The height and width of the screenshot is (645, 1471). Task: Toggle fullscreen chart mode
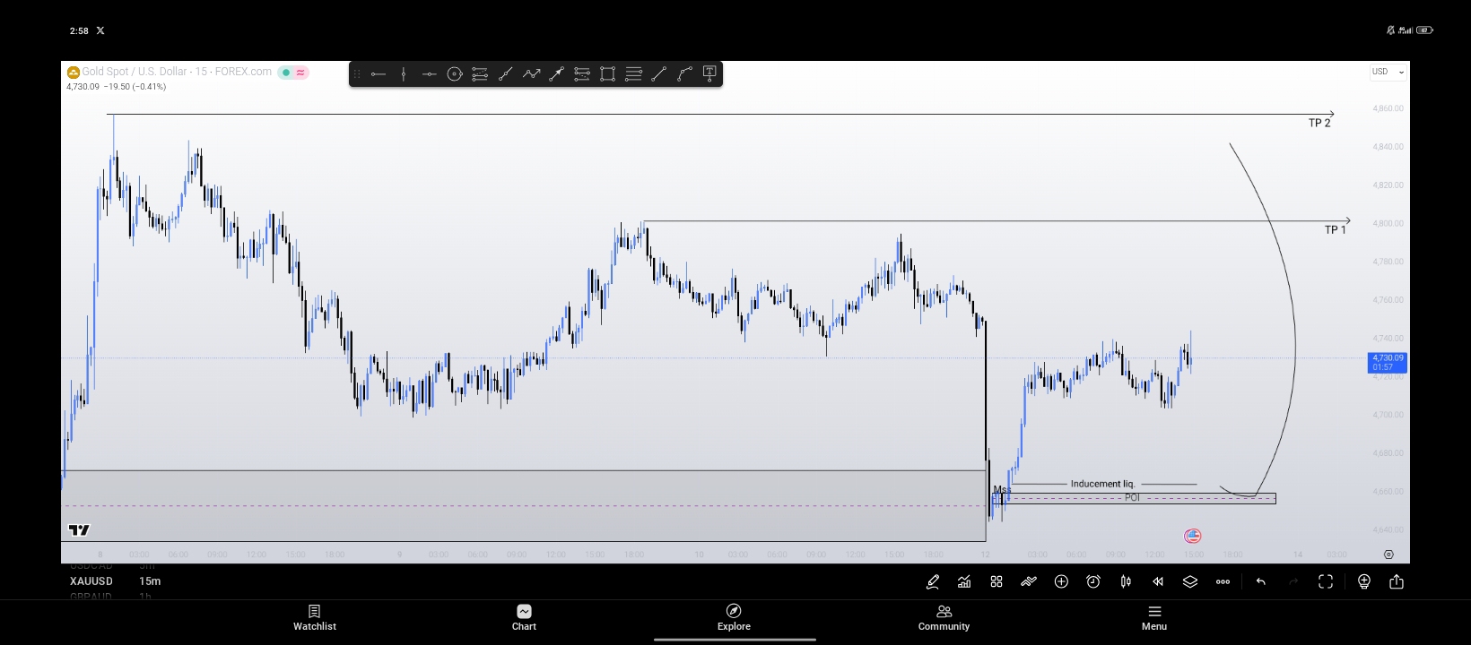point(1326,581)
